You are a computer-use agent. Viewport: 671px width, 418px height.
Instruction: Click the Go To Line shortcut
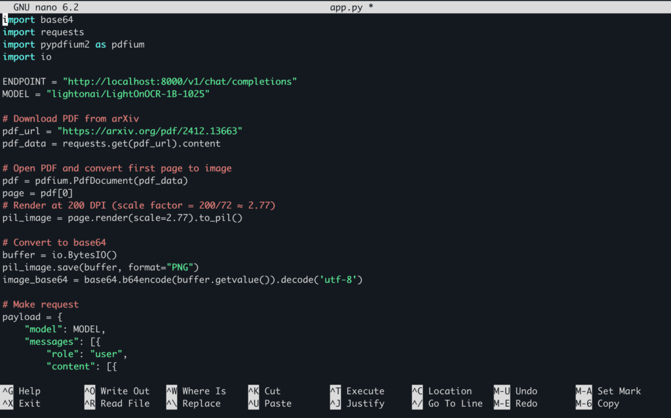(455, 404)
